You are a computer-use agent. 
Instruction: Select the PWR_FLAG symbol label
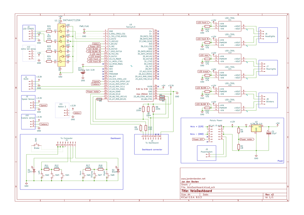(x=84, y=26)
